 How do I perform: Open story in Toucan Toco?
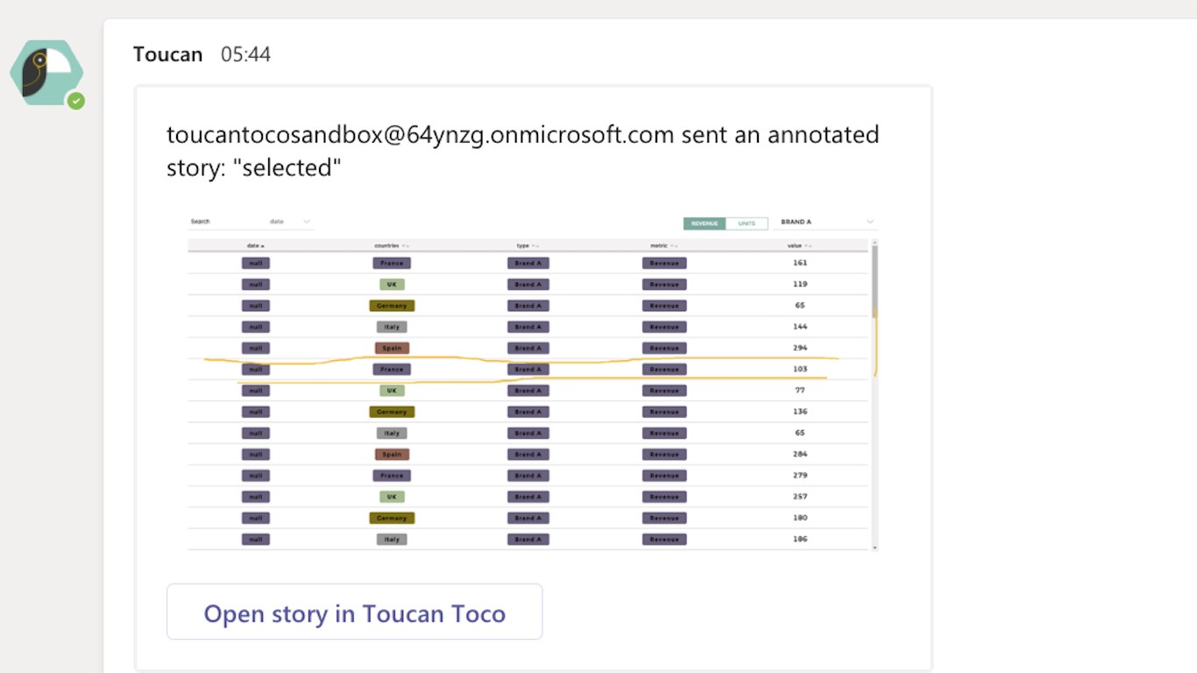point(354,613)
